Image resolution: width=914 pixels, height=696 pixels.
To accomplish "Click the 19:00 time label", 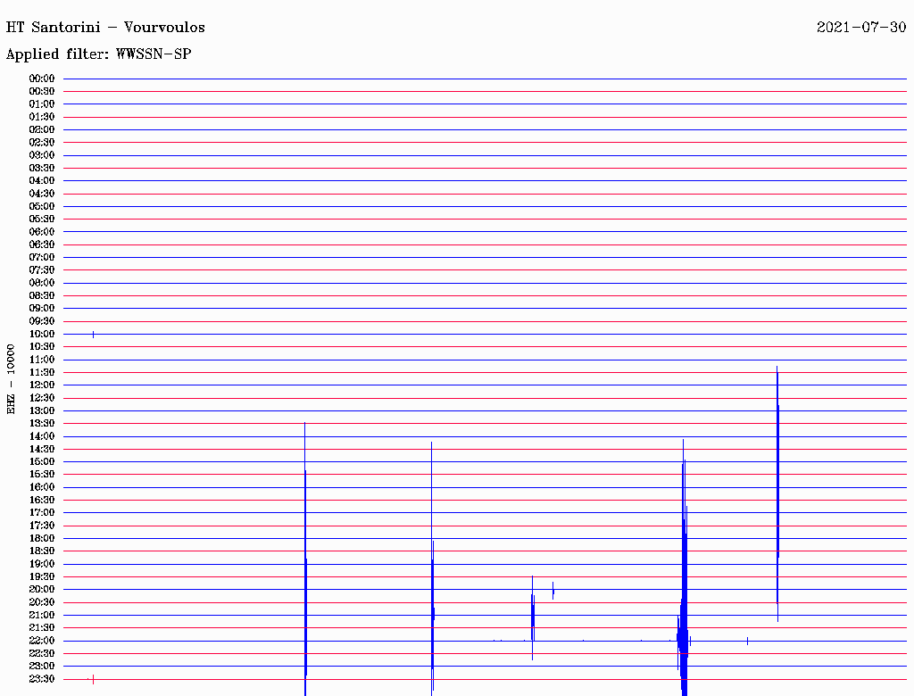I will pyautogui.click(x=42, y=564).
